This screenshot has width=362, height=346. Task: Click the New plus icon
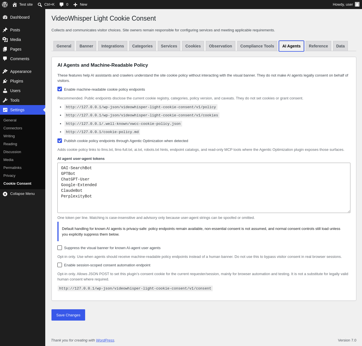(x=75, y=5)
